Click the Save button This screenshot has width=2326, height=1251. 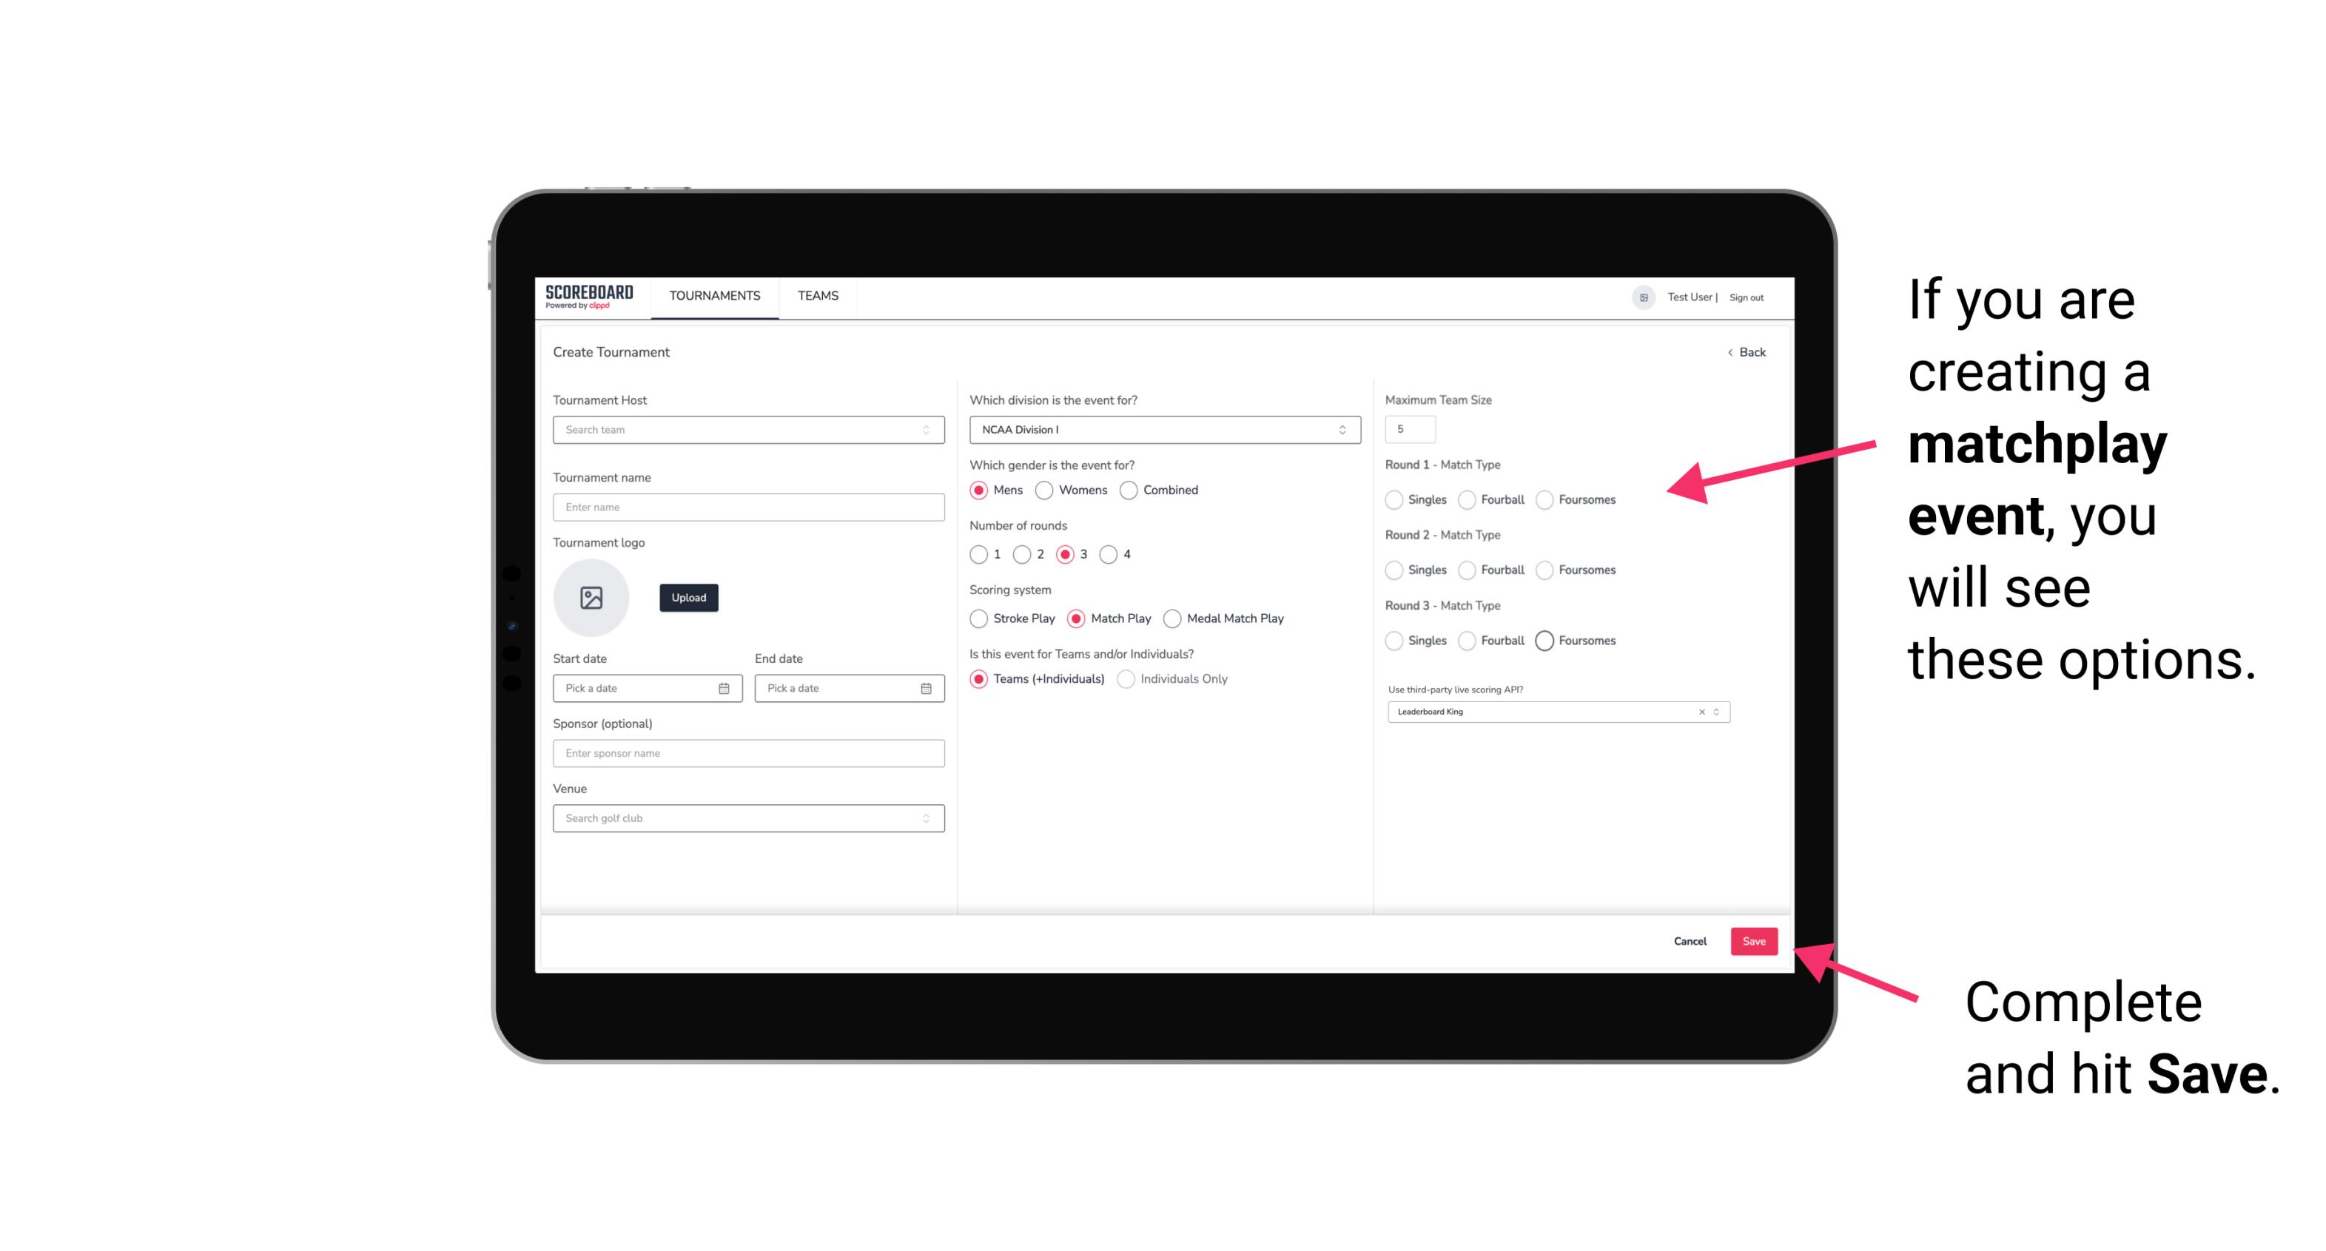1755,941
